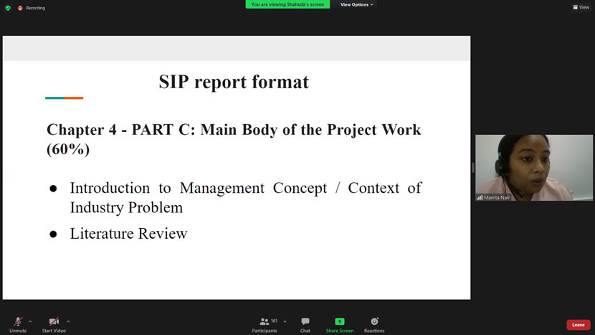The height and width of the screenshot is (335, 595).
Task: Start Video with the camera icon
Action: 54,325
